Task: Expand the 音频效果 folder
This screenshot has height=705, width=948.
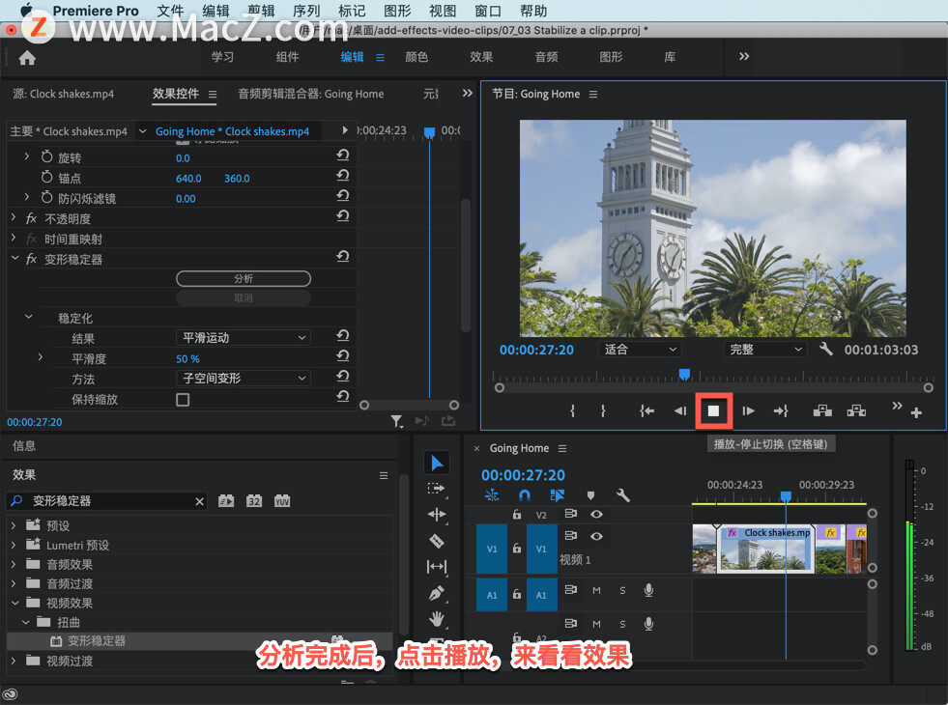Action: 14,564
